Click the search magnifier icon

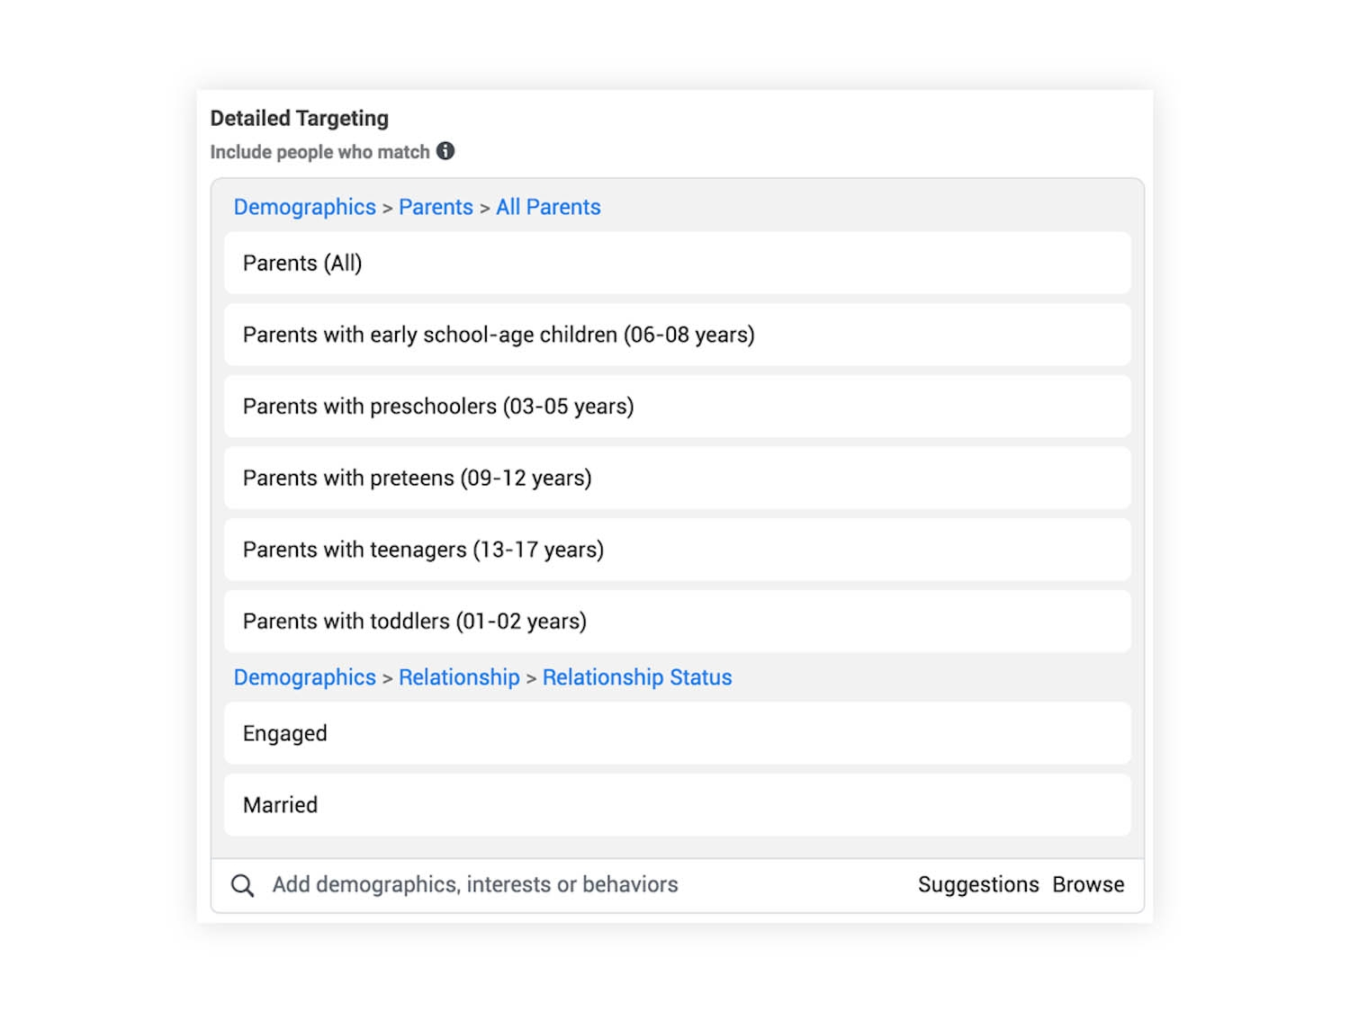pos(242,885)
